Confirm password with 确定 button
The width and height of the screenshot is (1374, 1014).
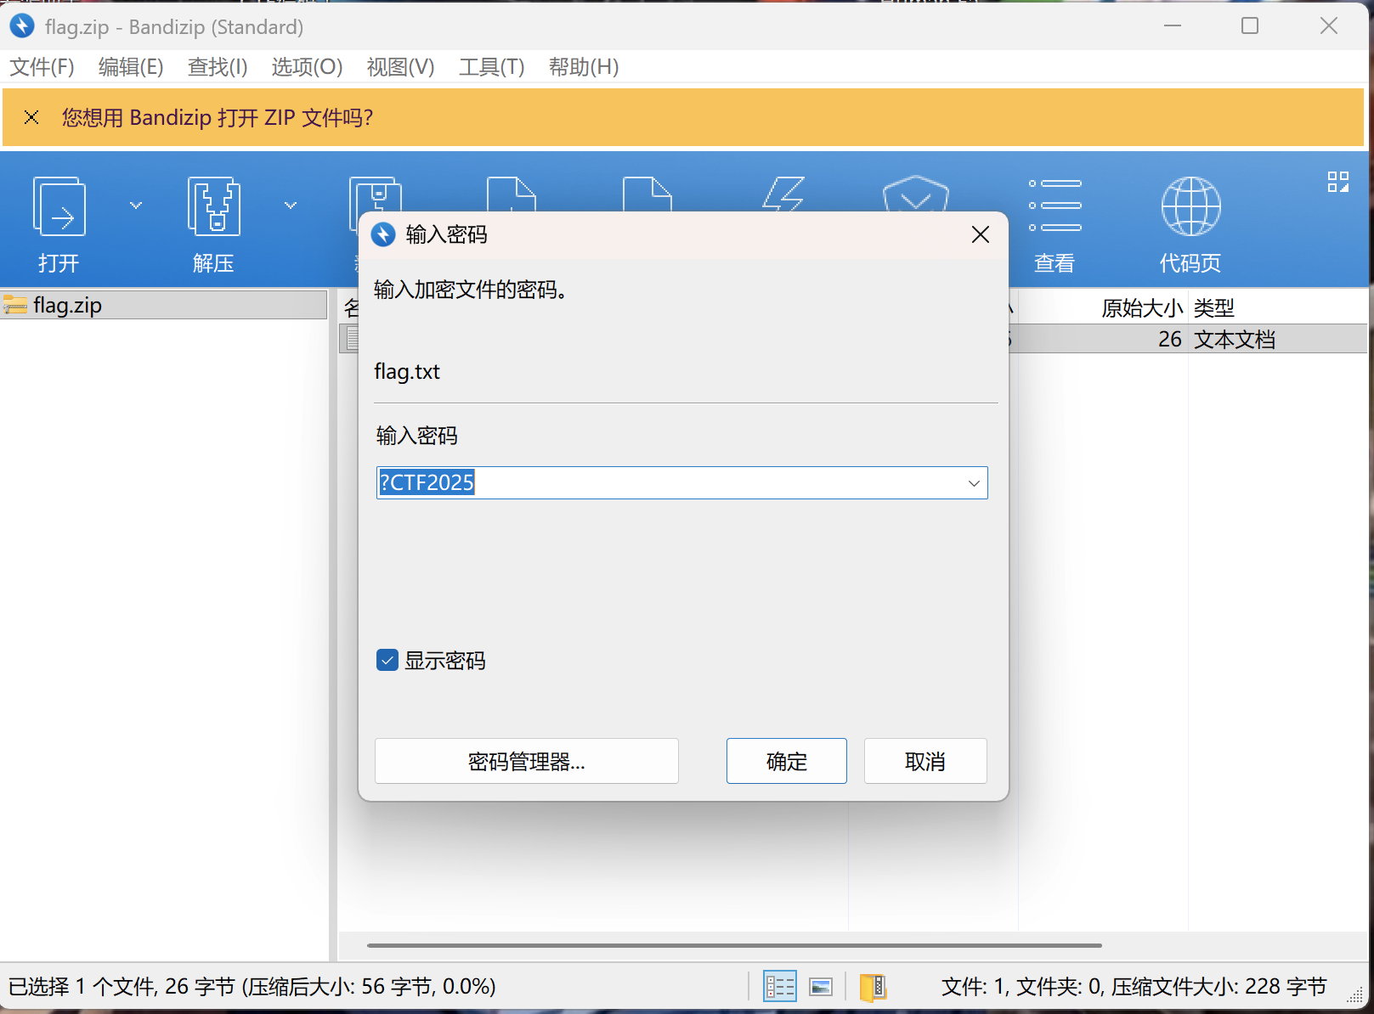pyautogui.click(x=787, y=761)
